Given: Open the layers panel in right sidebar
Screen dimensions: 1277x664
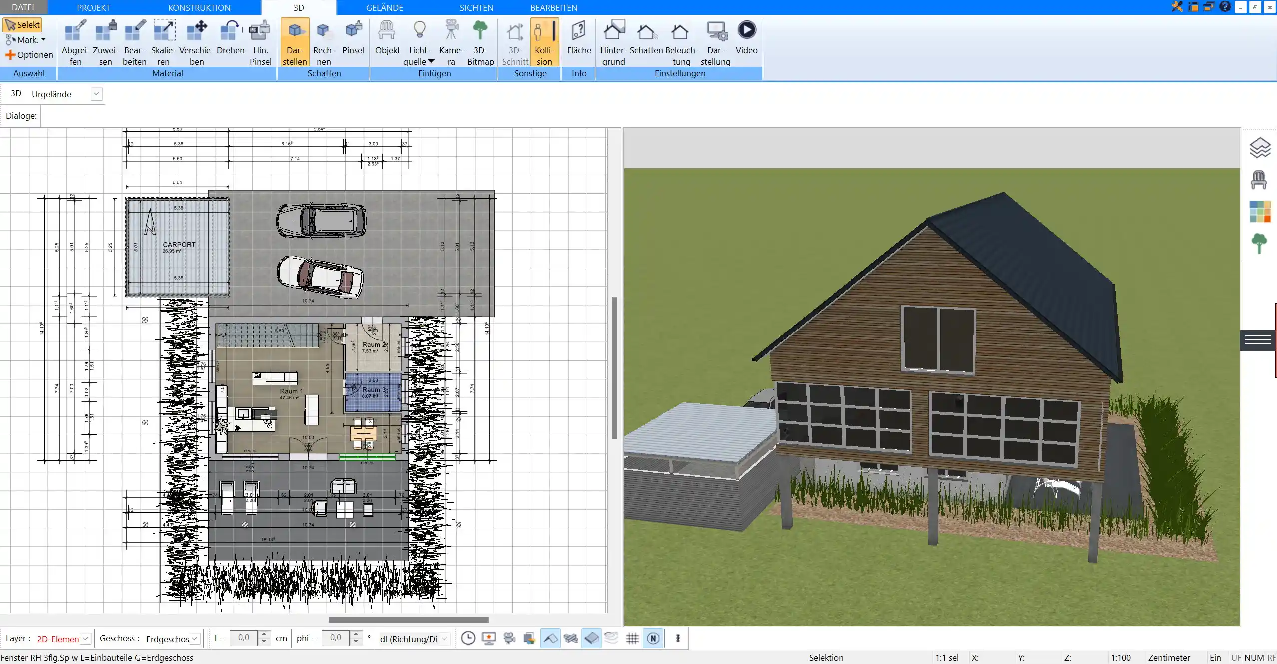Looking at the screenshot, I should click(1260, 147).
